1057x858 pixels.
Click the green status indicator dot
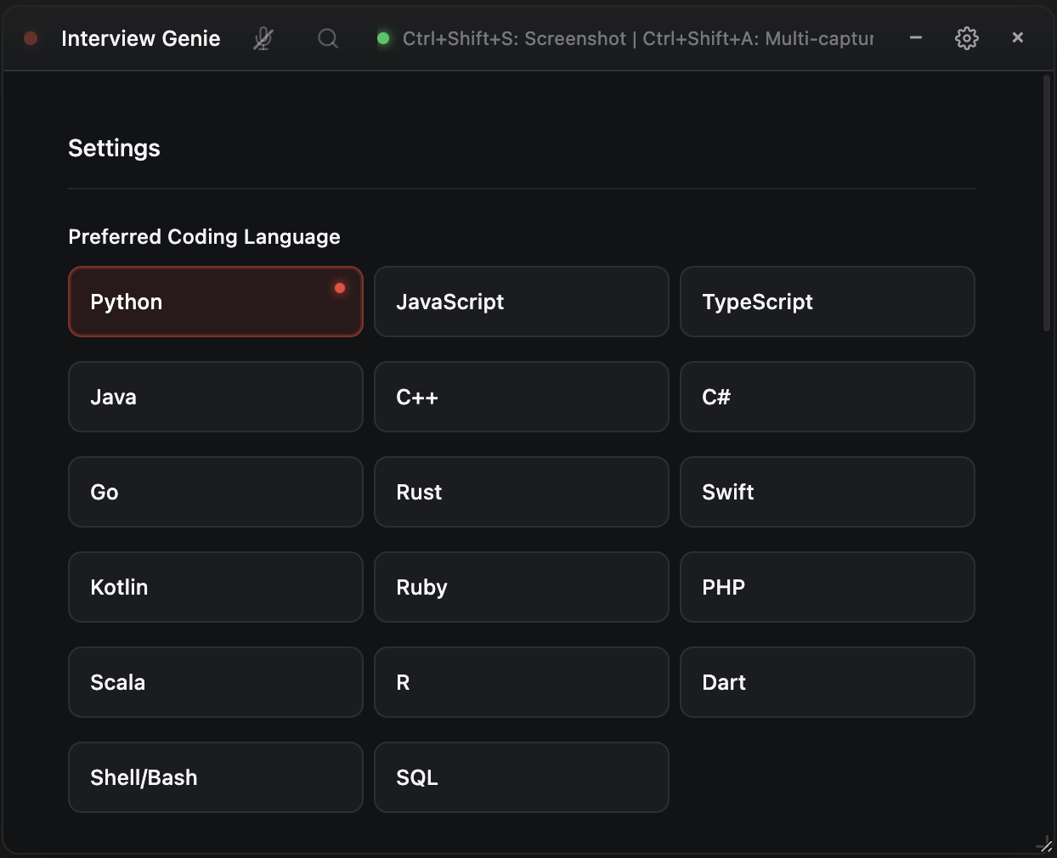pos(383,38)
